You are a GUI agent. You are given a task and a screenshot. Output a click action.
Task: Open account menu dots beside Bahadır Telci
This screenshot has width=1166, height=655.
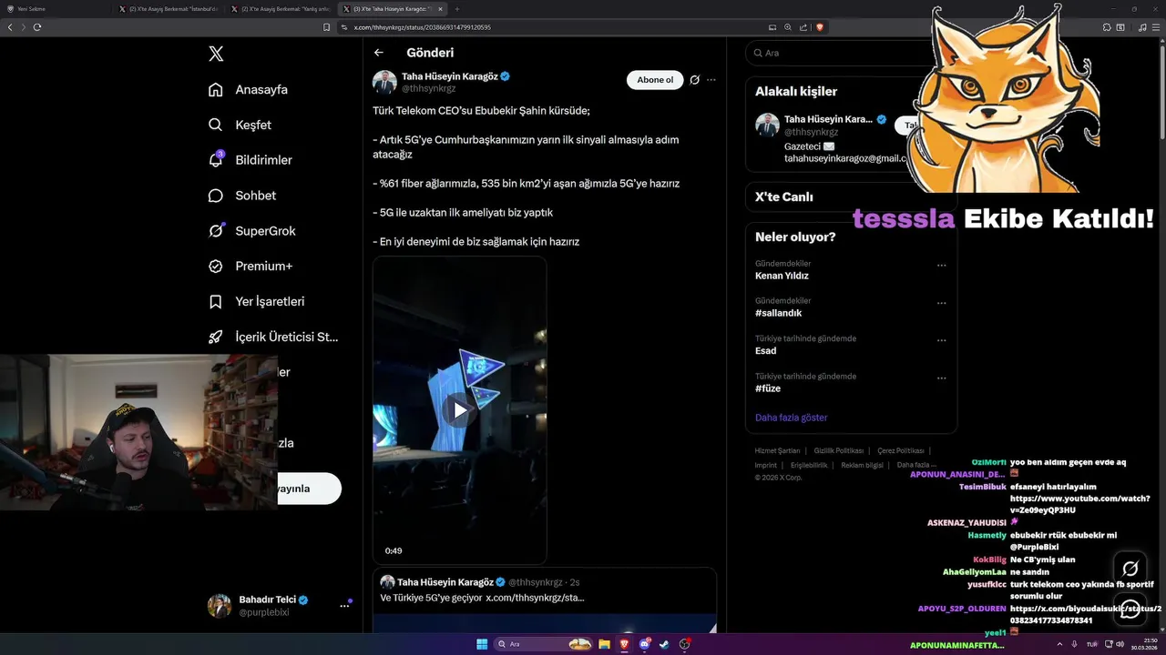345,605
